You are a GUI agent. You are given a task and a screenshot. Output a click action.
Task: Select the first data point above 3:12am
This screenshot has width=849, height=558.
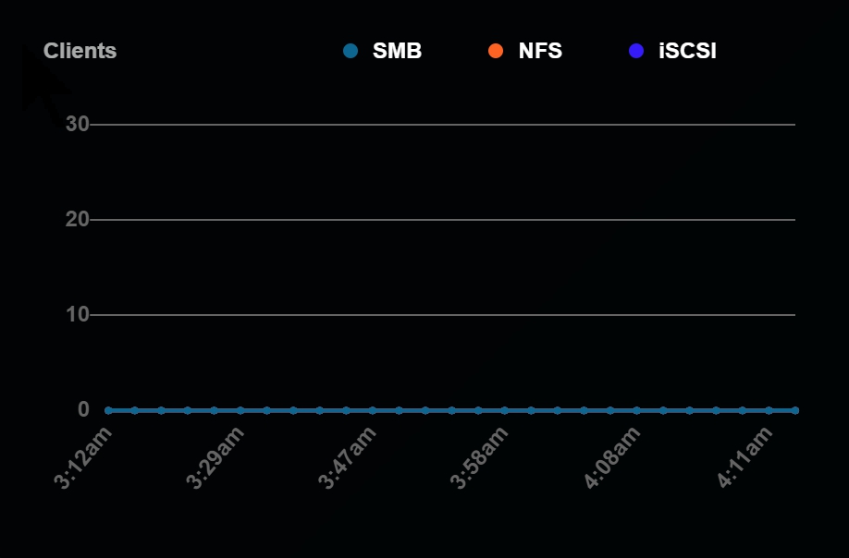click(x=108, y=410)
